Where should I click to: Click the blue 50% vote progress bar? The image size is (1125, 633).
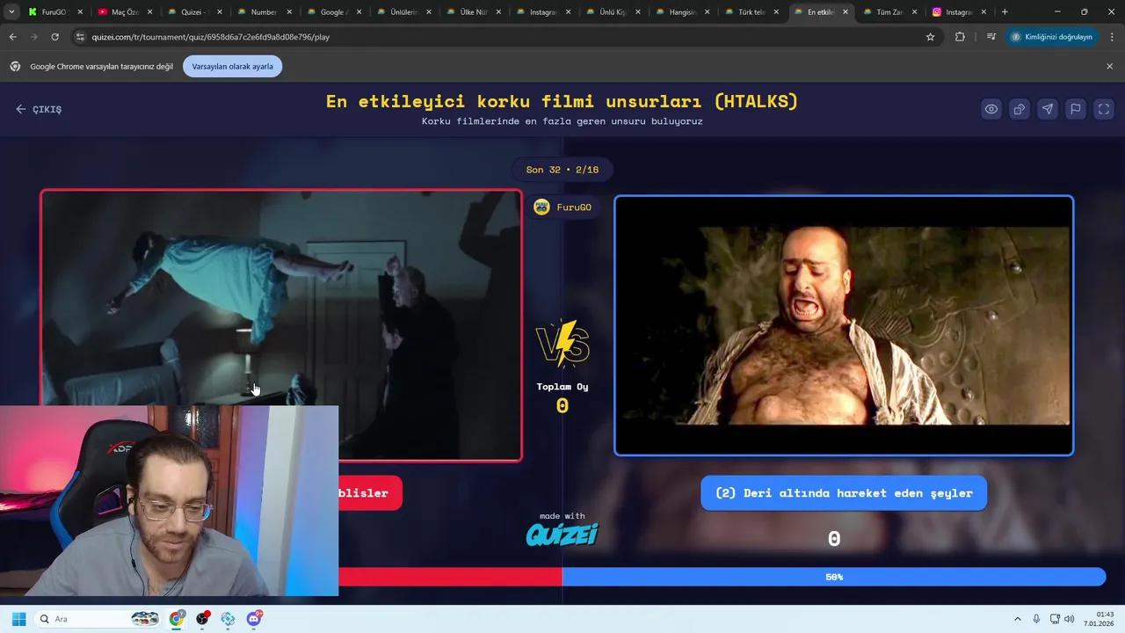coord(834,577)
